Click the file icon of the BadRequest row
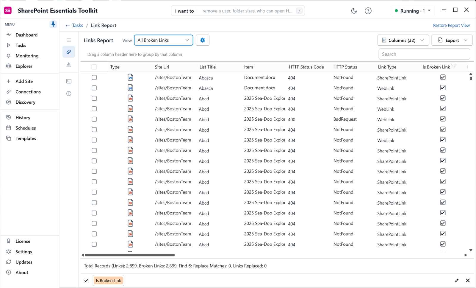Screen dimensions: 476x288 pos(130,119)
